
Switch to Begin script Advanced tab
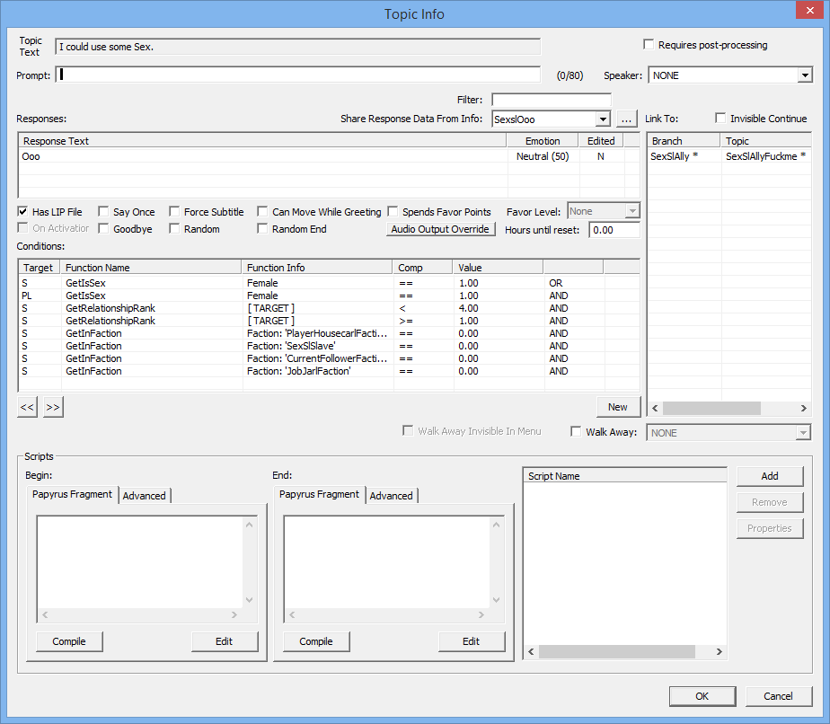pos(144,496)
